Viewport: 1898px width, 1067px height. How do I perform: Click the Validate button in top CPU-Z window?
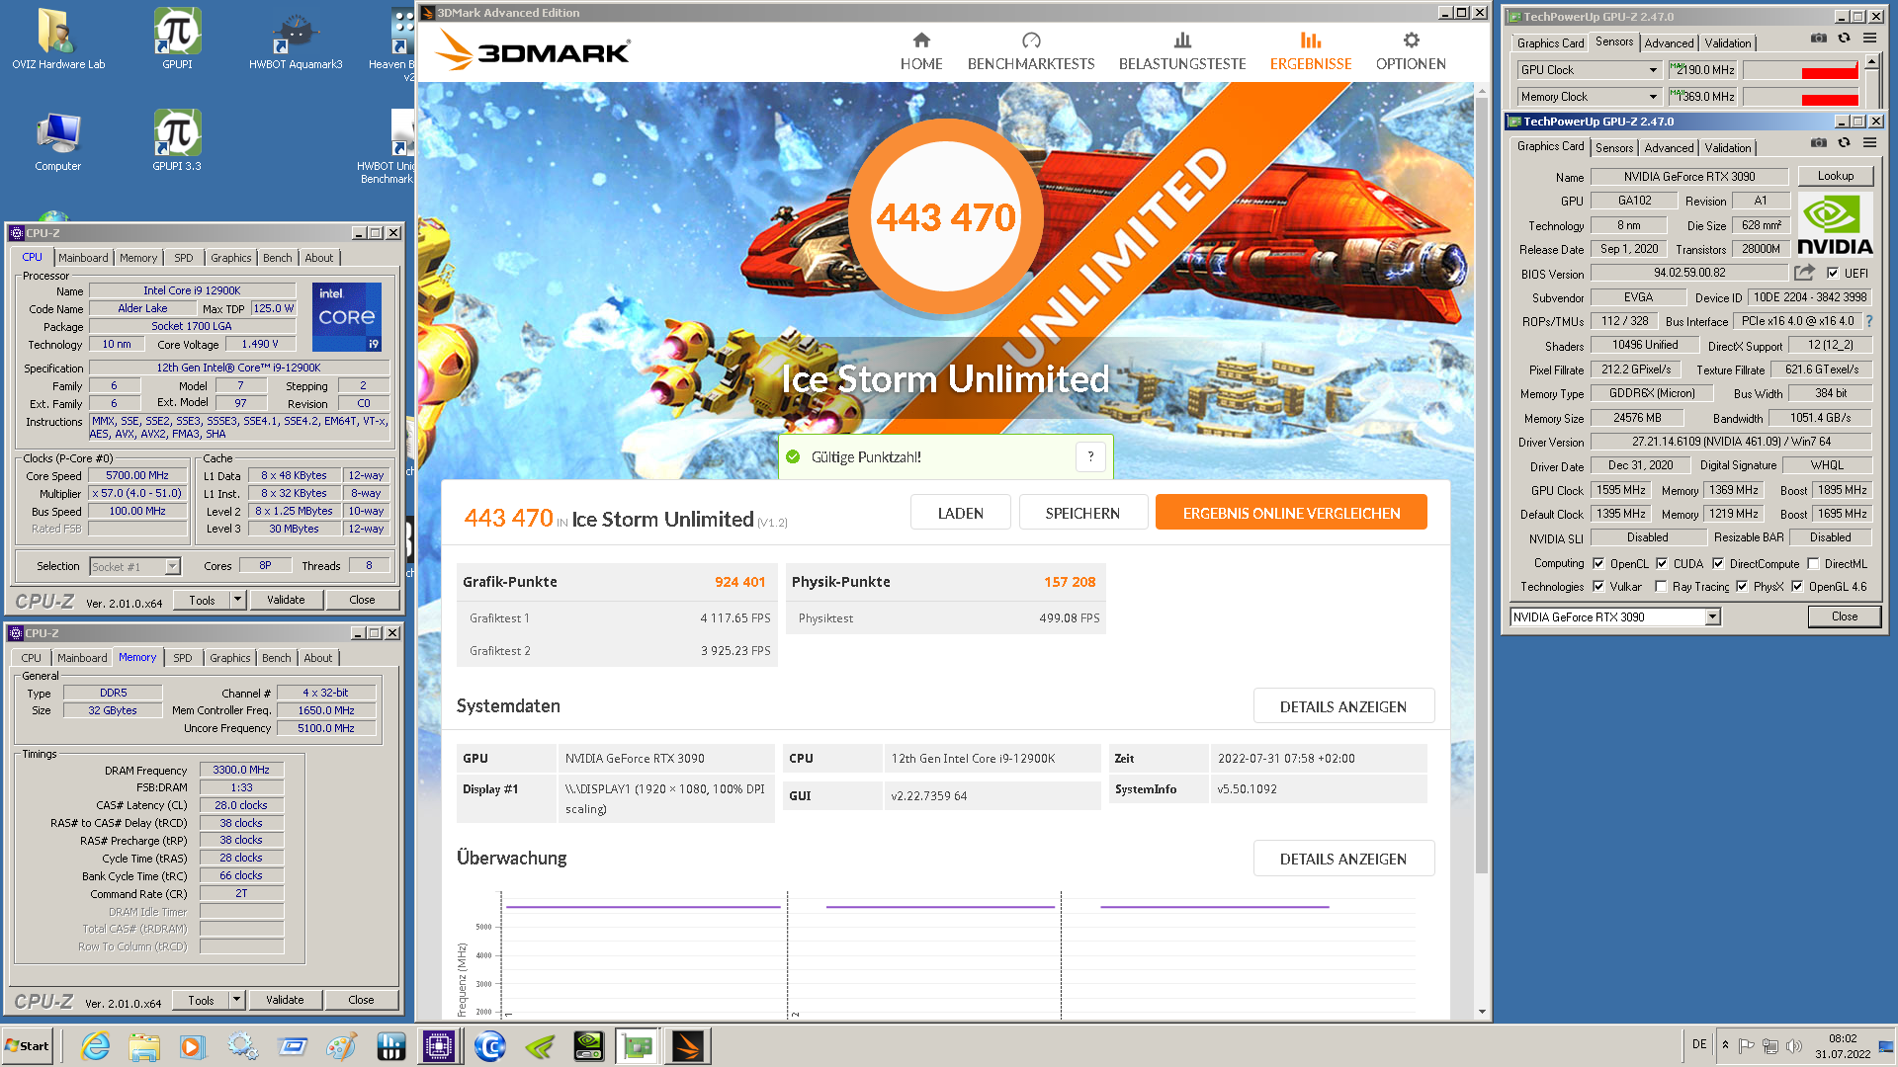[x=286, y=600]
